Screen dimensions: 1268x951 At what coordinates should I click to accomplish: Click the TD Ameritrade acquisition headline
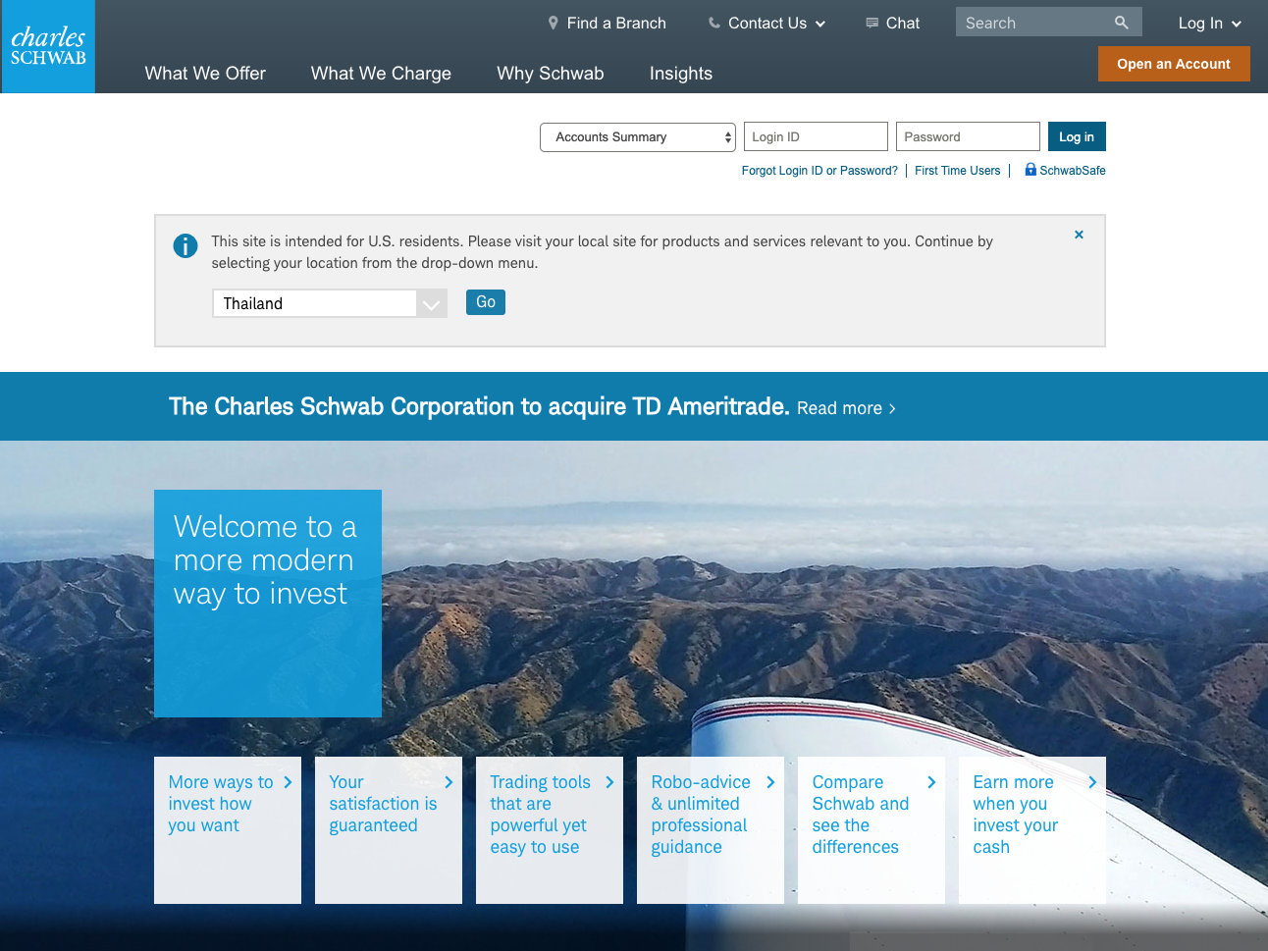tap(479, 406)
